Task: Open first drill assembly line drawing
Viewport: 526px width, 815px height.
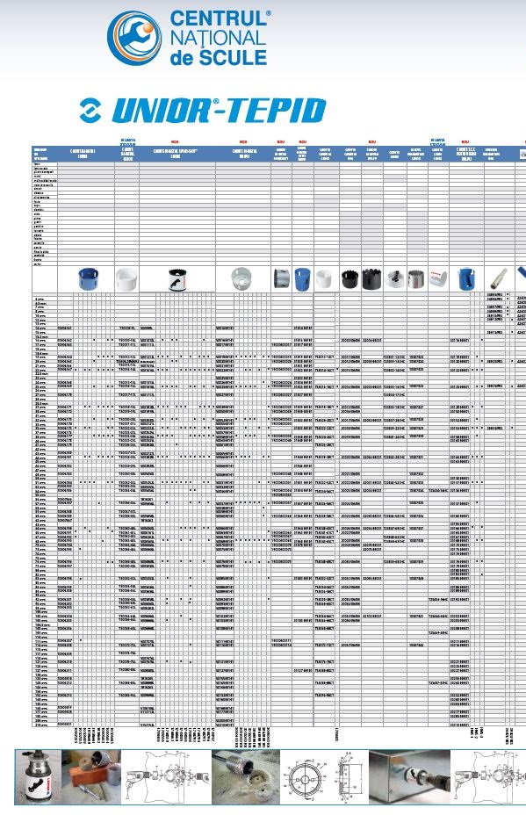Action: pos(166,776)
